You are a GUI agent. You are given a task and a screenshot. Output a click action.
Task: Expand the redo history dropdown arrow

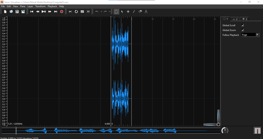(x=109, y=12)
